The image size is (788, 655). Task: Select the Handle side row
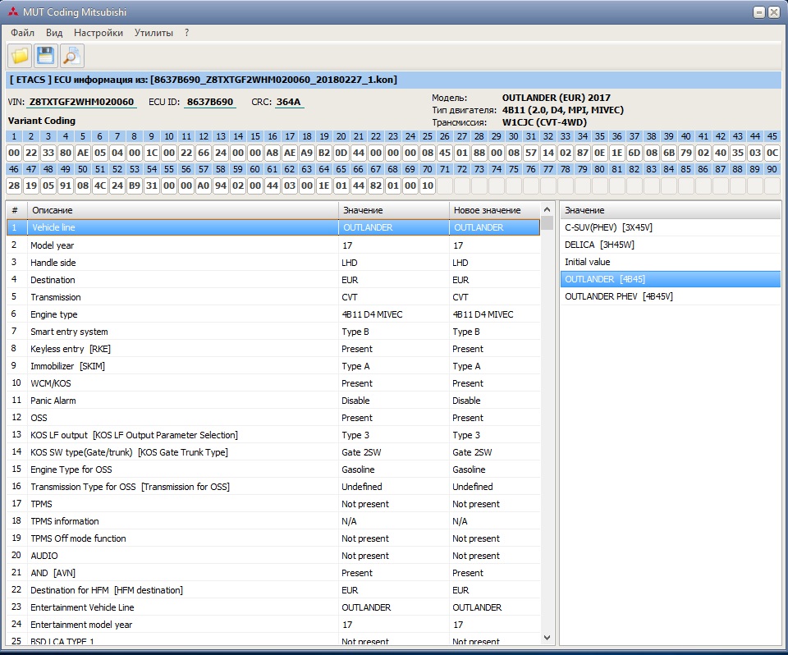click(x=273, y=263)
